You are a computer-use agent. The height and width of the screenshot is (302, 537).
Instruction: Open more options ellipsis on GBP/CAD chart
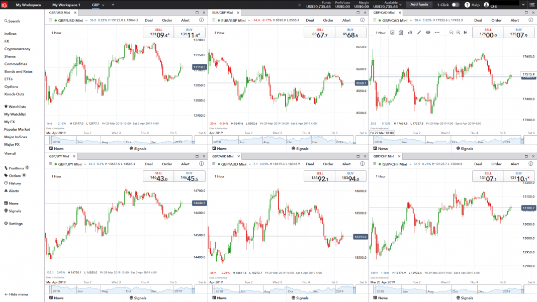(x=437, y=32)
